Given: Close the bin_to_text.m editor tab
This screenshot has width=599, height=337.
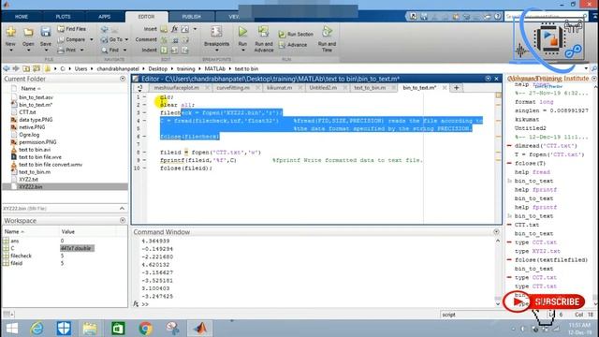Looking at the screenshot, I should coord(445,88).
